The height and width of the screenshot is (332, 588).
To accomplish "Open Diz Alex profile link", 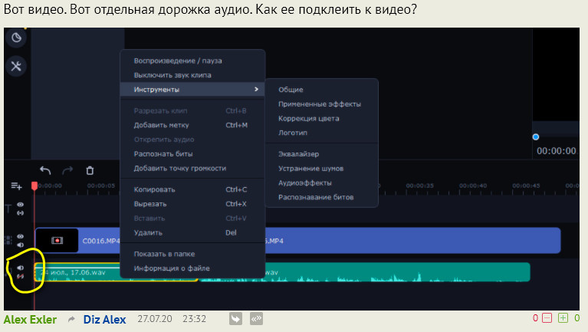I will coord(104,320).
